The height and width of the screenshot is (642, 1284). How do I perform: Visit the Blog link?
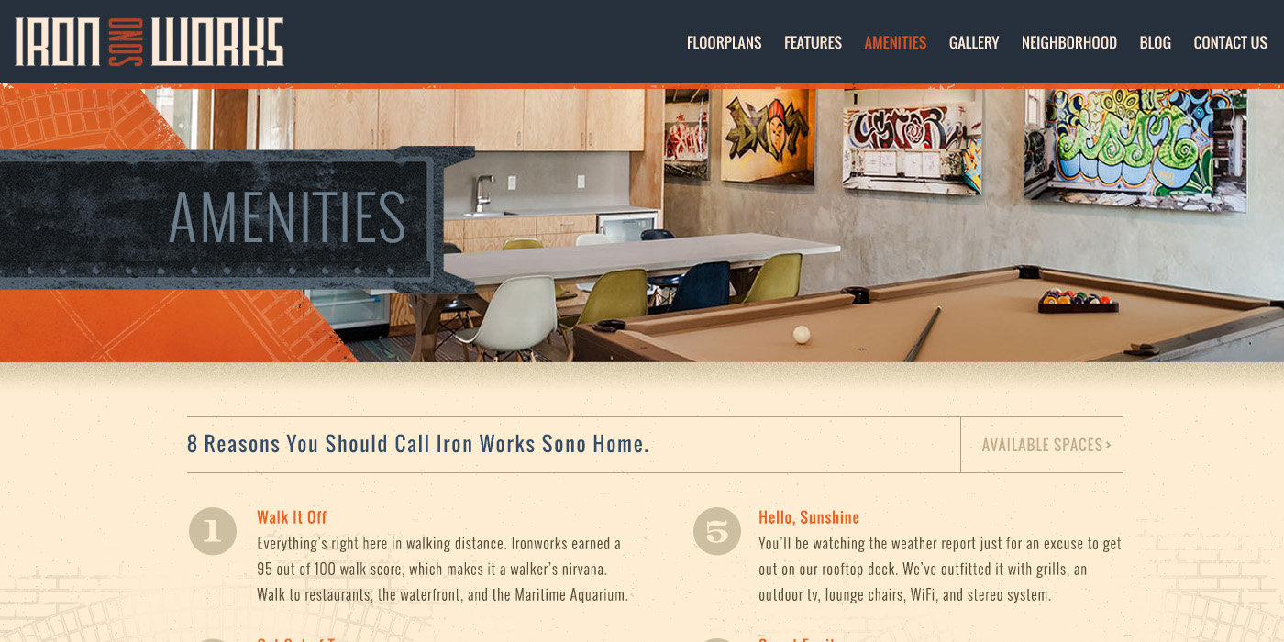(x=1156, y=42)
